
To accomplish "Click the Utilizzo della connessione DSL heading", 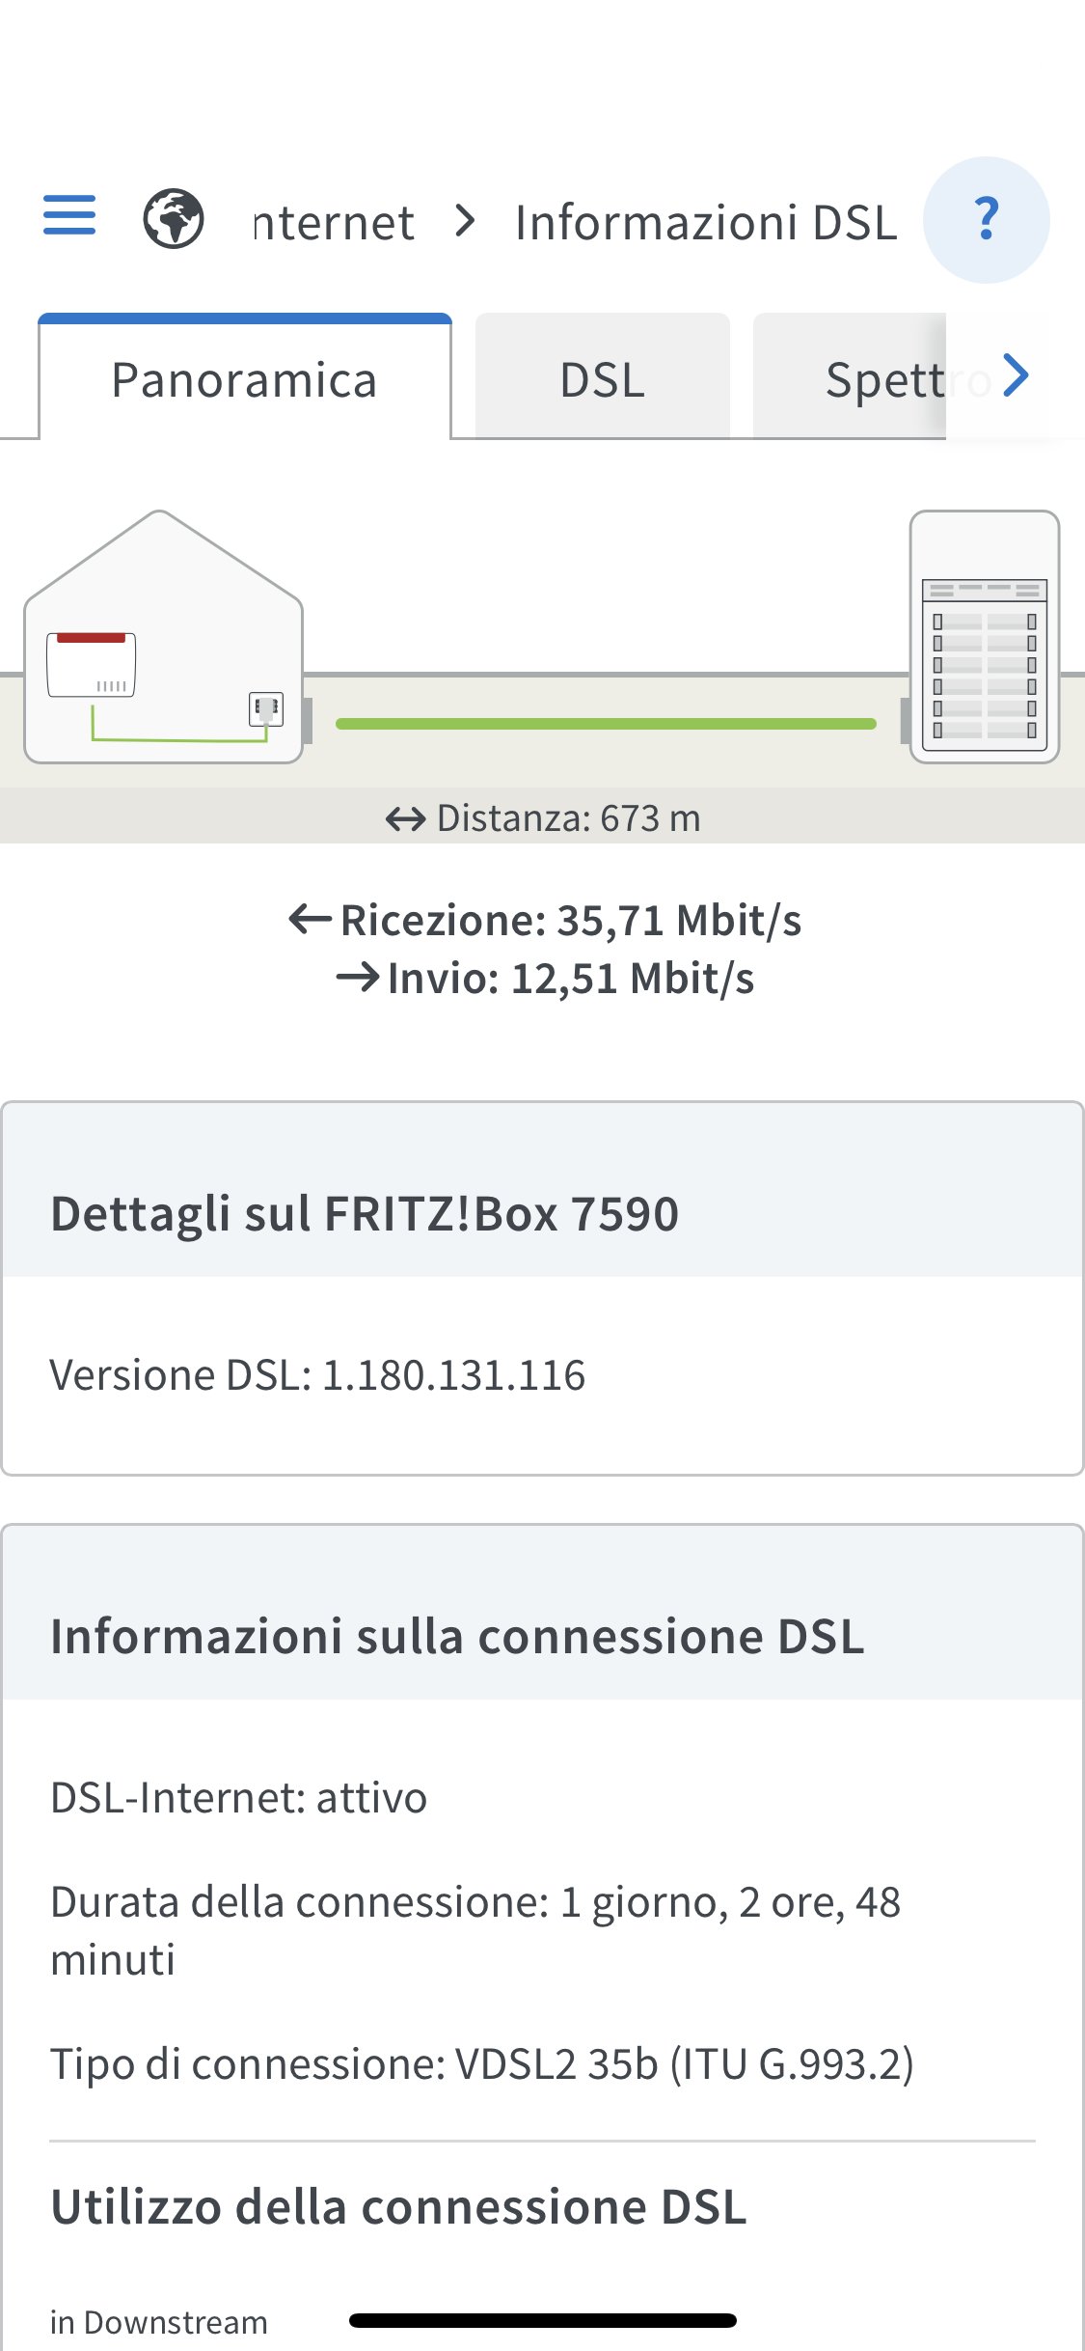I will coord(398,2206).
